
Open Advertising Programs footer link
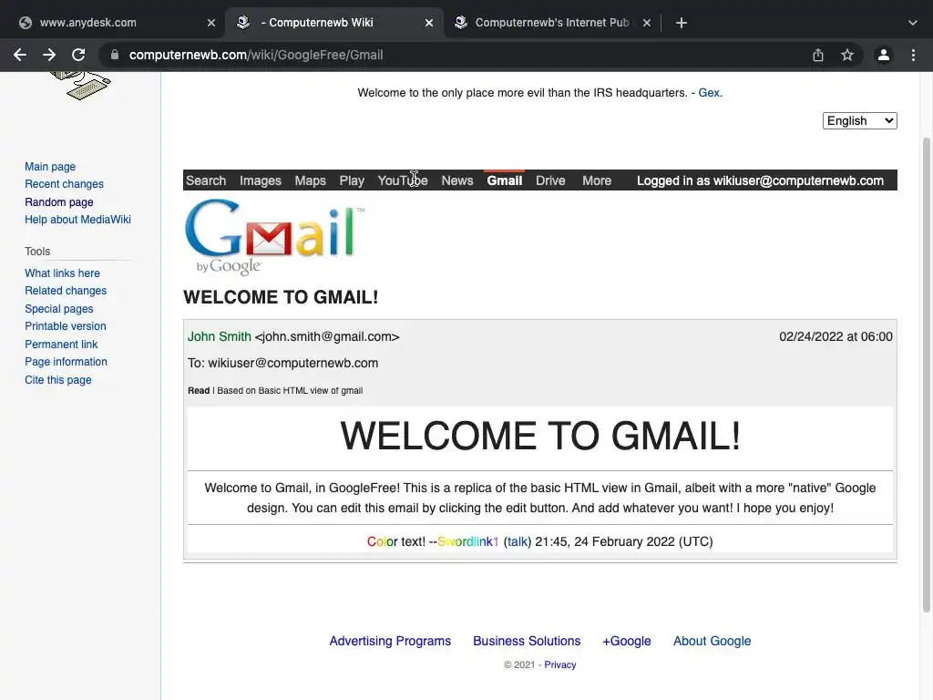(x=390, y=641)
